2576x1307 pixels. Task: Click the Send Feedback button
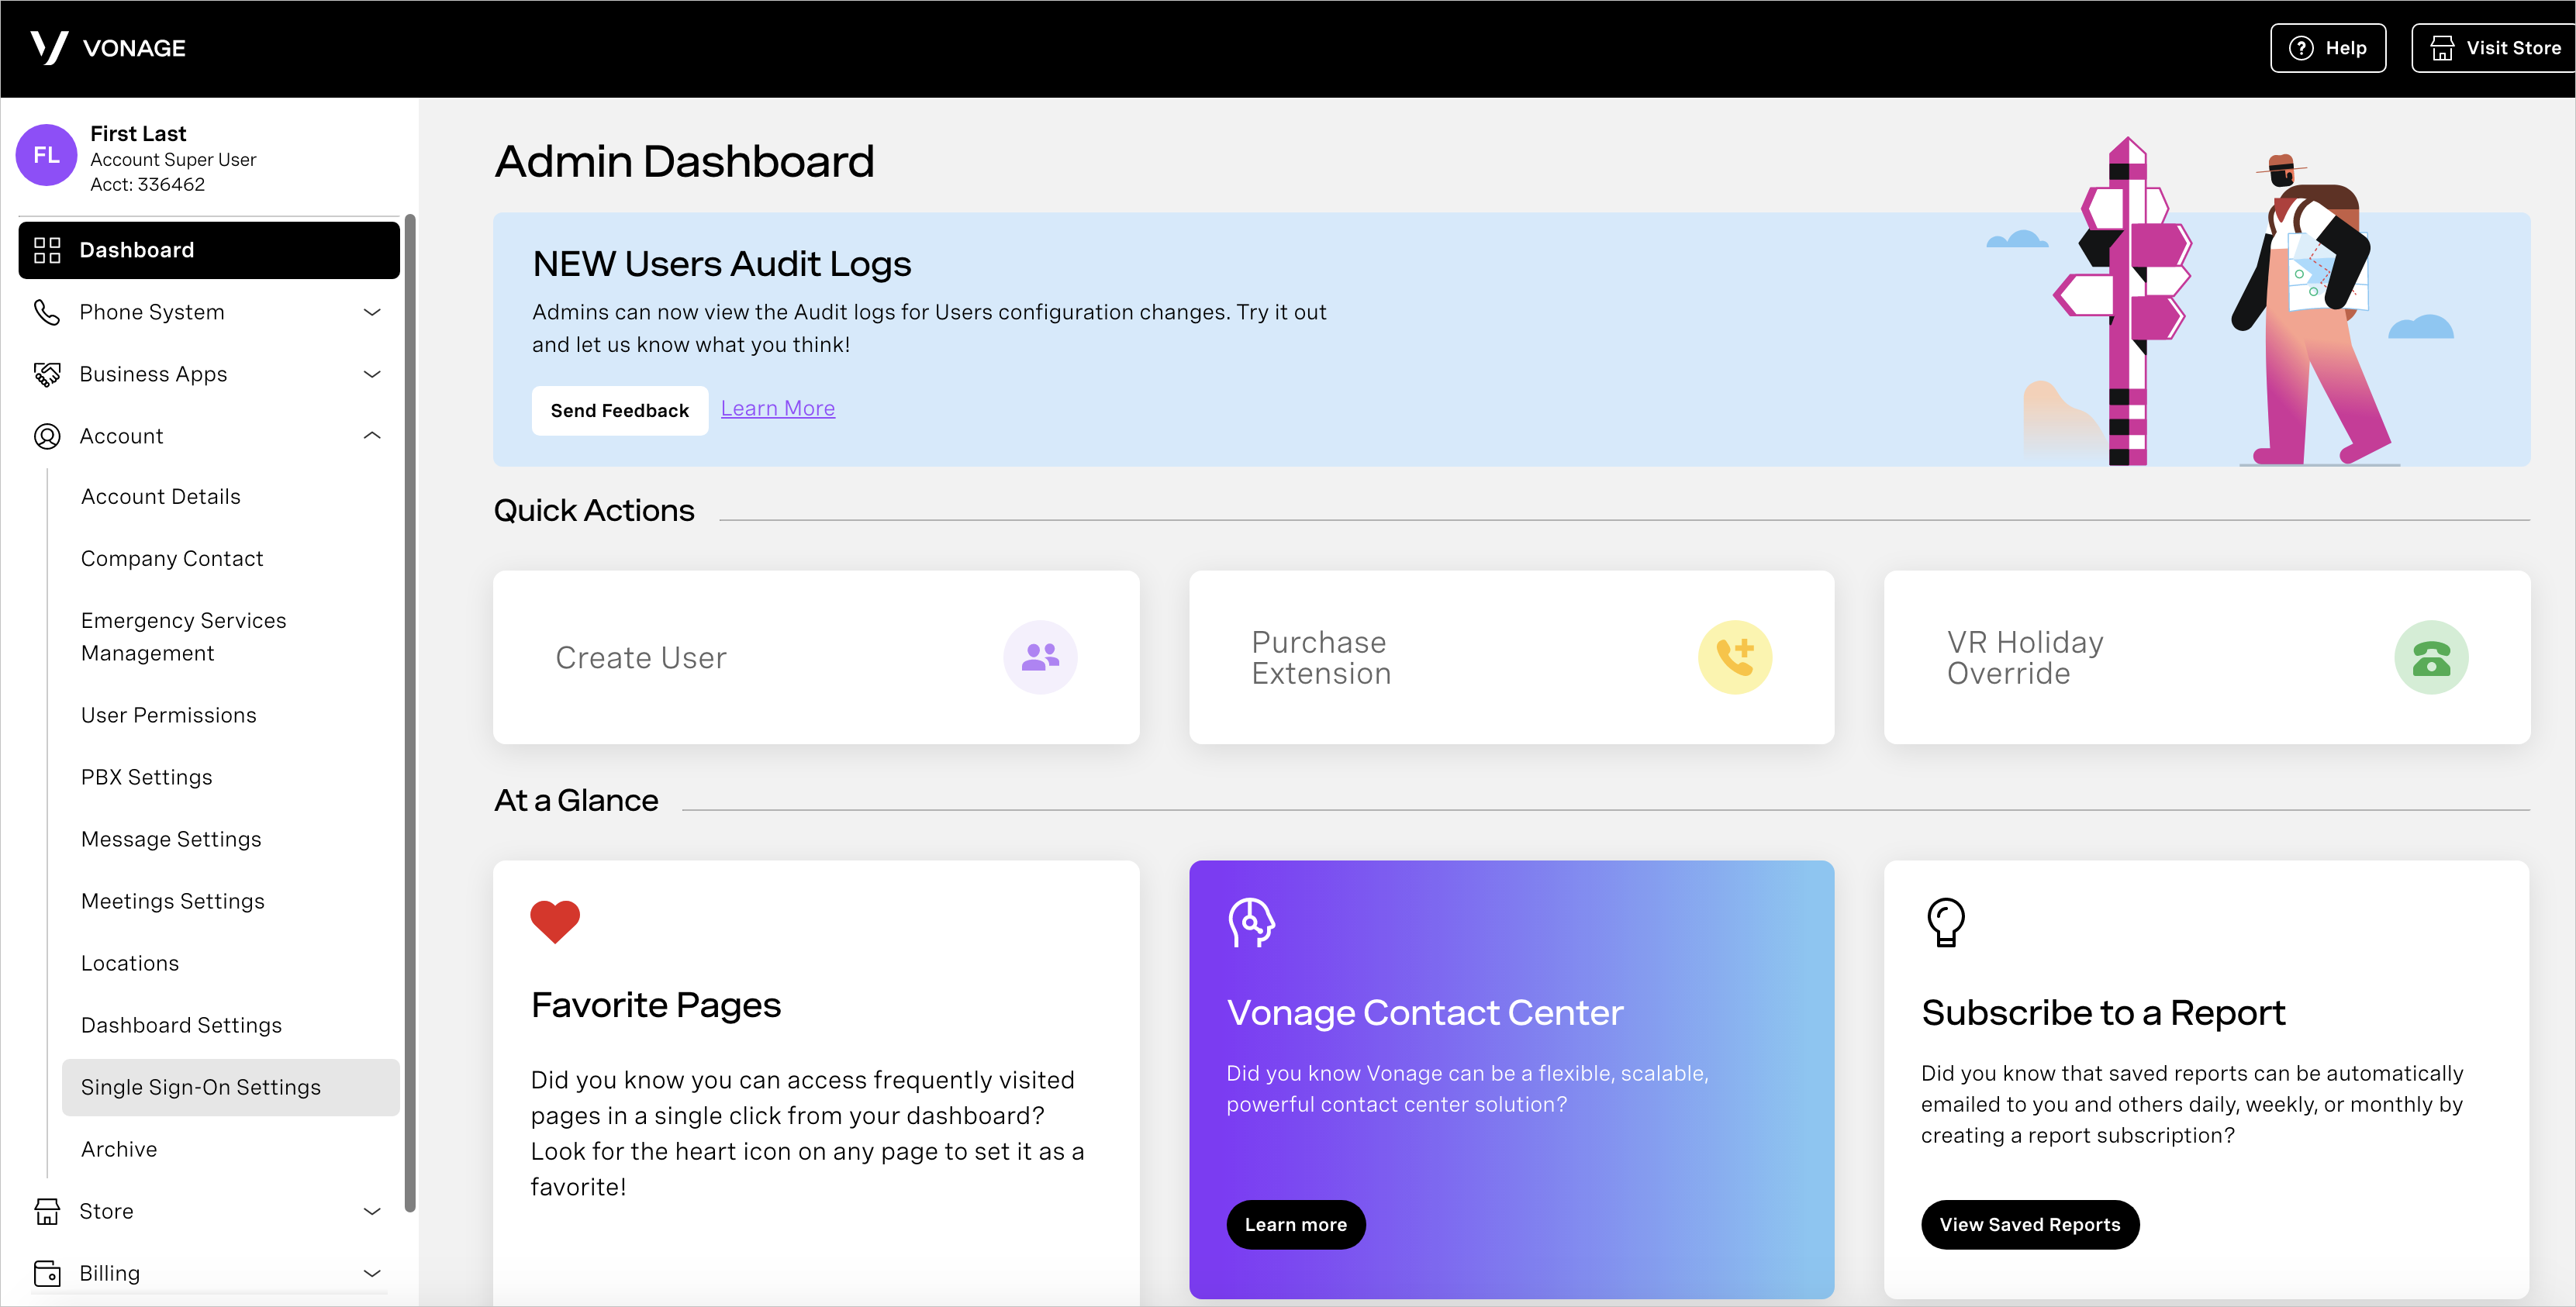[619, 409]
